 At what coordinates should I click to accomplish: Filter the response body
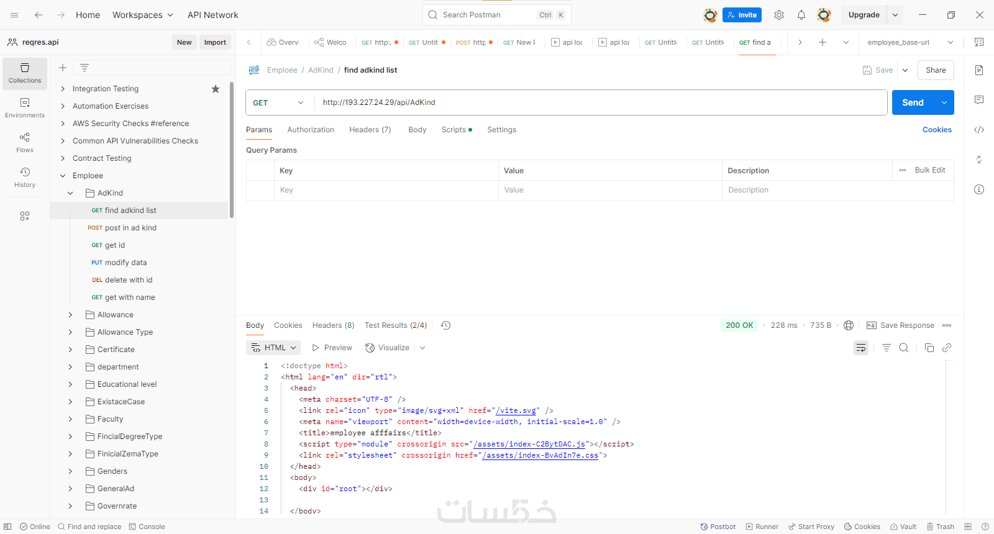point(887,348)
